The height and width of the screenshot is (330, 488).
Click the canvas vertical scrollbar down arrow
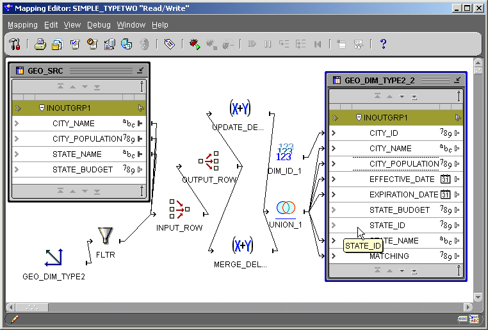[x=478, y=297]
